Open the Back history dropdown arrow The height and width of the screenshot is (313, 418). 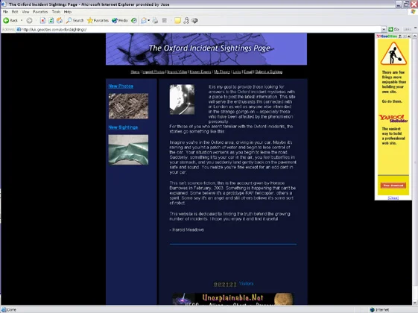coord(22,21)
